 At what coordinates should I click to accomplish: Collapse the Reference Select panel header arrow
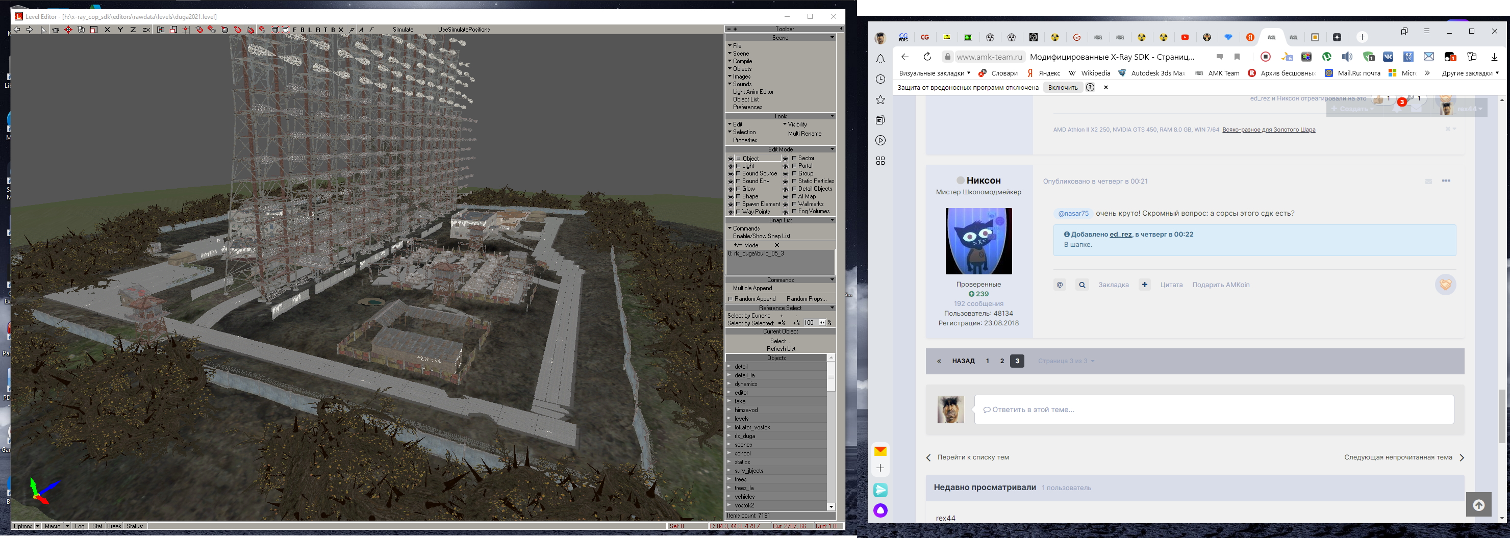832,308
